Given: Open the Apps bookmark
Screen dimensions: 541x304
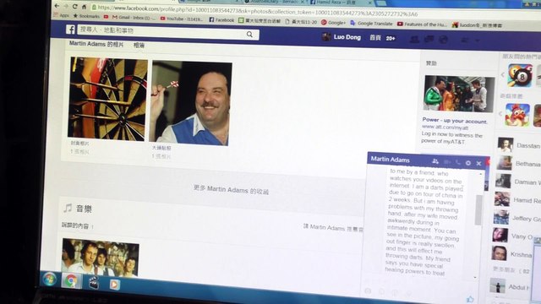Looking at the screenshot, I should (x=62, y=15).
